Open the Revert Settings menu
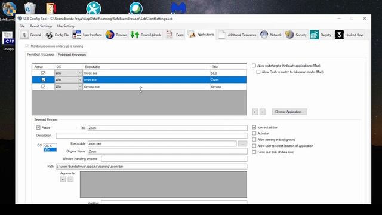This screenshot has width=382, height=215. coord(41,26)
